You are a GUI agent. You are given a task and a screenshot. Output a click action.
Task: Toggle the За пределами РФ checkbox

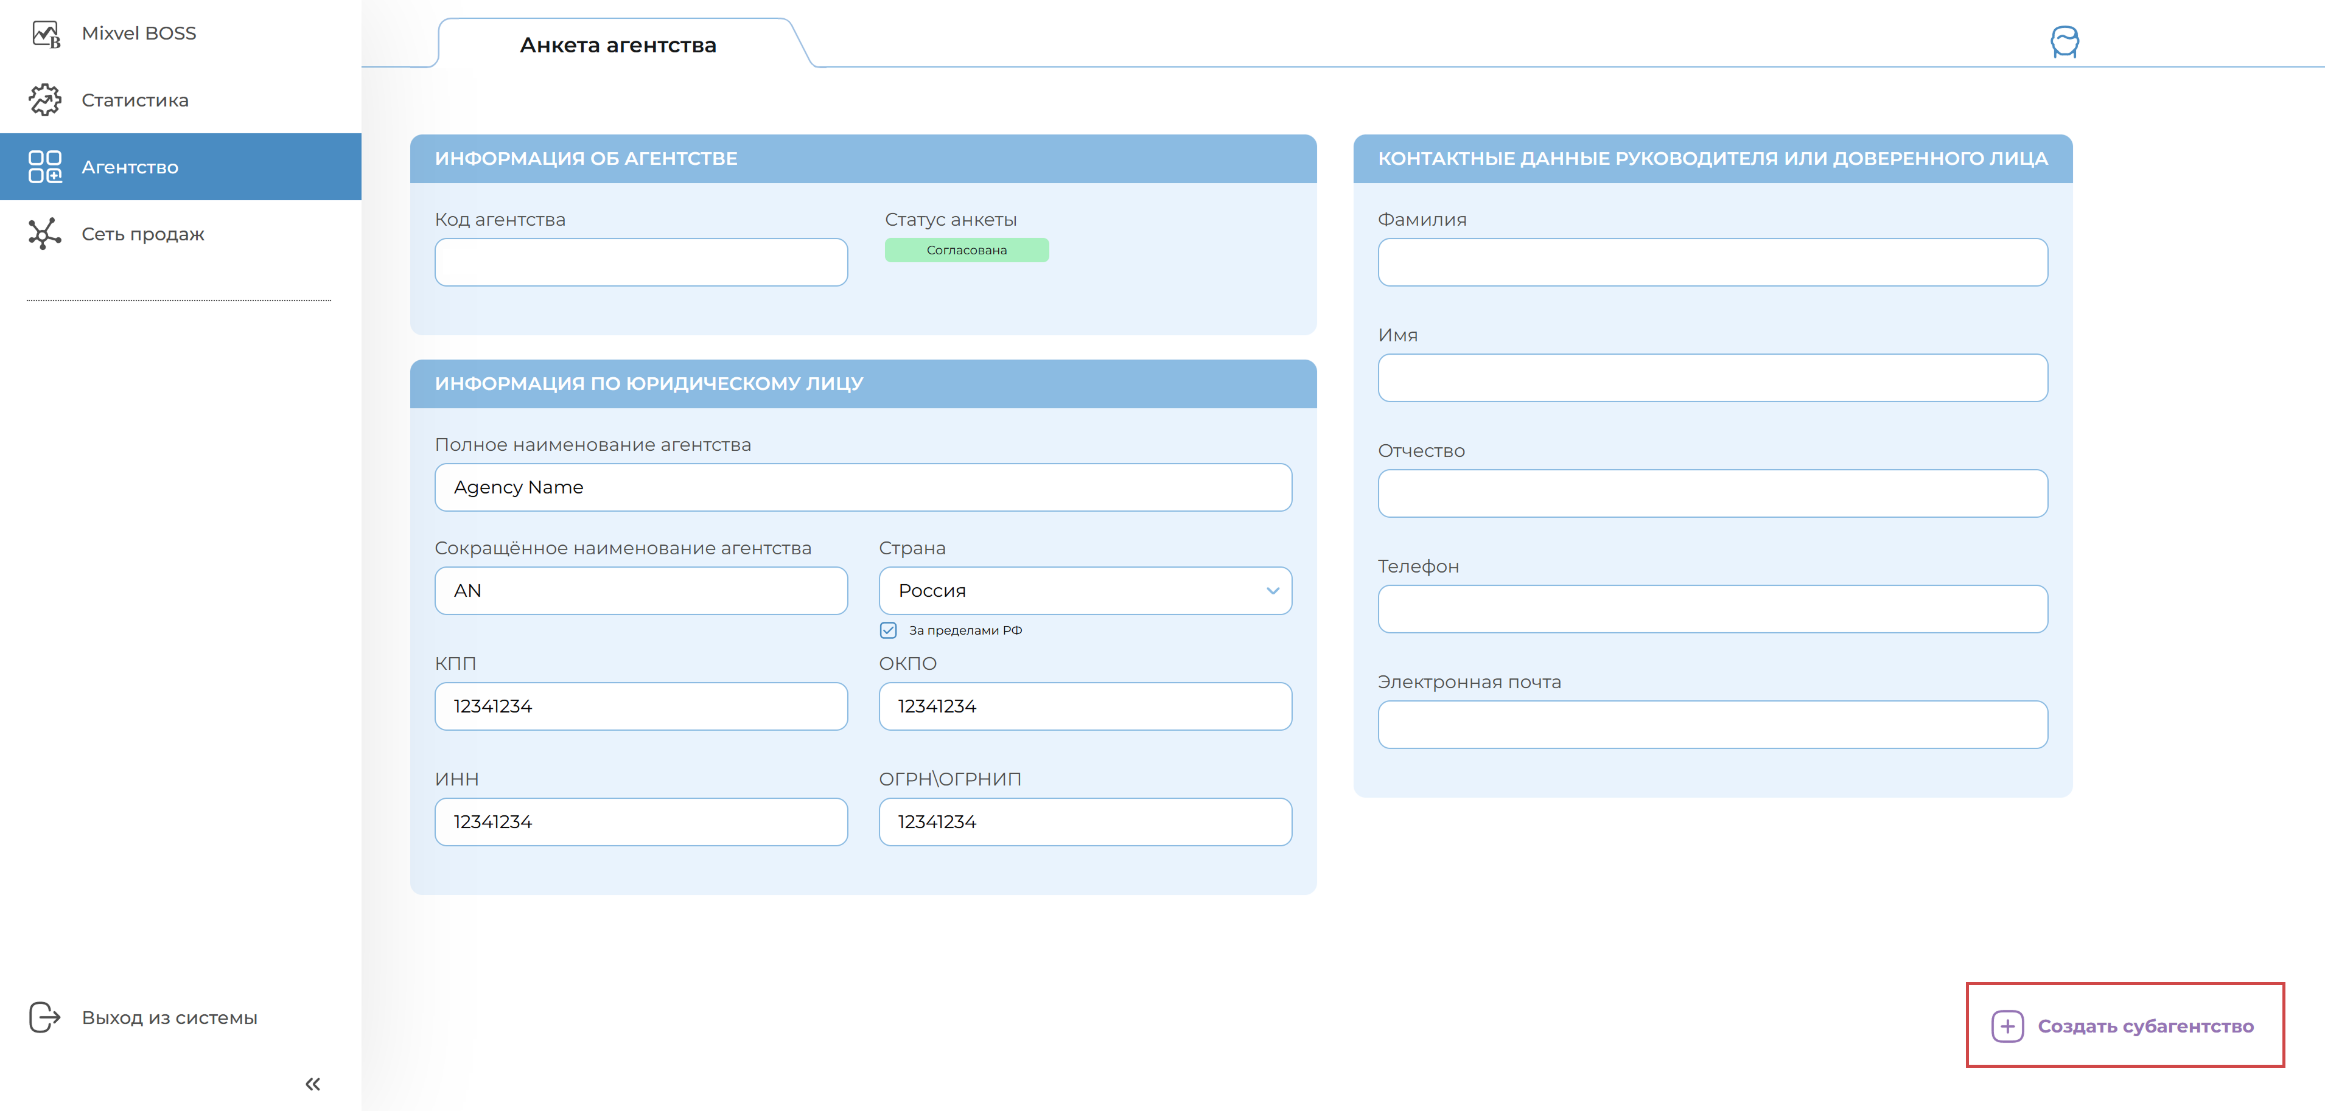point(889,630)
